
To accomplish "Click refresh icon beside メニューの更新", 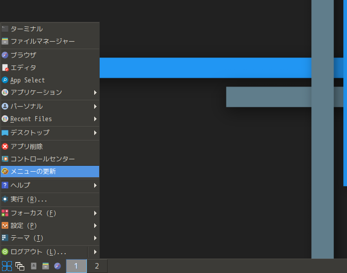I will [5, 172].
